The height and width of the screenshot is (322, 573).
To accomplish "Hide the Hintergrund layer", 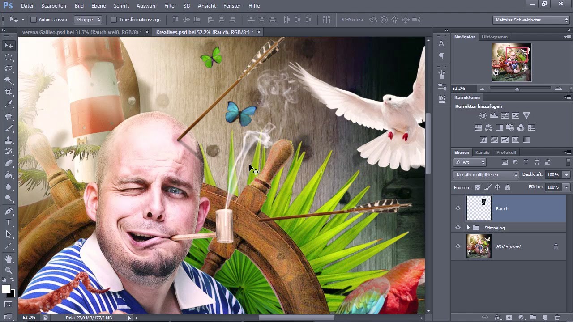I will (x=458, y=246).
